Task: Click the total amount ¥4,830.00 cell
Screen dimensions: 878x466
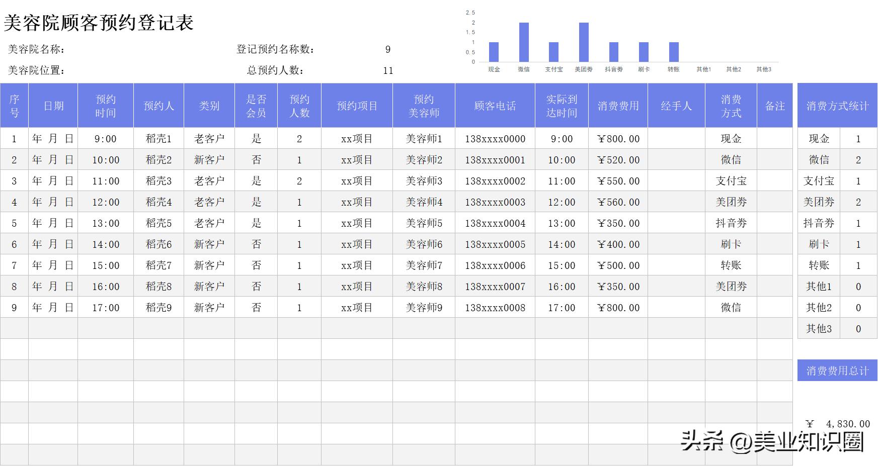Action: (x=837, y=424)
